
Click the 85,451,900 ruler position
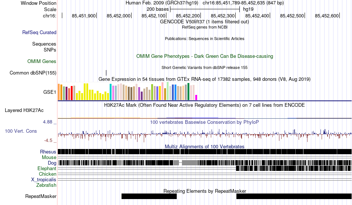pos(83,16)
